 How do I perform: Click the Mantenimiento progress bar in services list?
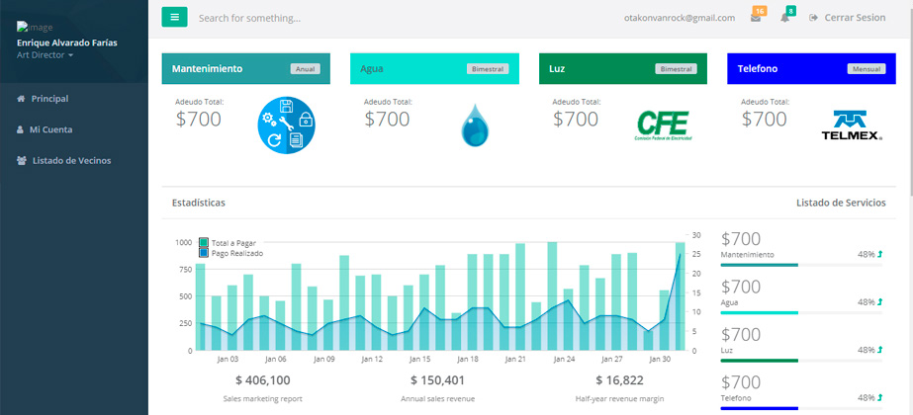click(x=787, y=265)
